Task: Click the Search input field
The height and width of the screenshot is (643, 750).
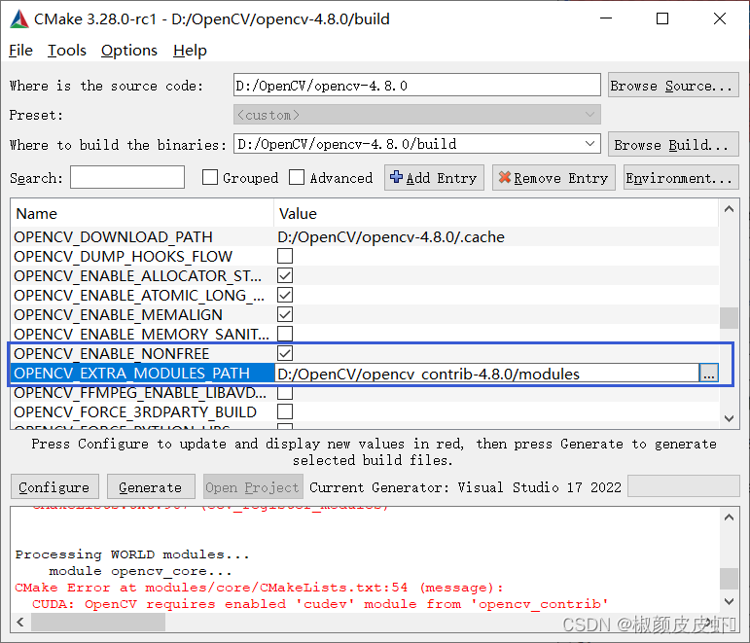Action: point(127,177)
